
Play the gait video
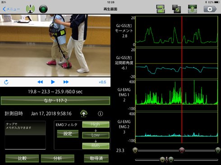[x=53, y=82]
